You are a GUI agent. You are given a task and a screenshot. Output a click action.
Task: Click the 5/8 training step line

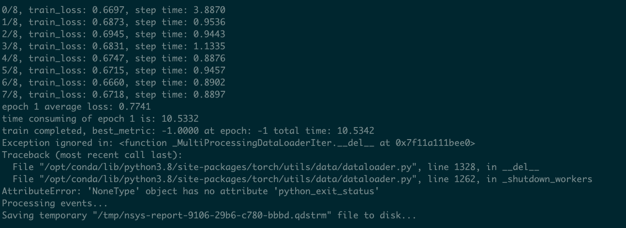[x=114, y=71]
